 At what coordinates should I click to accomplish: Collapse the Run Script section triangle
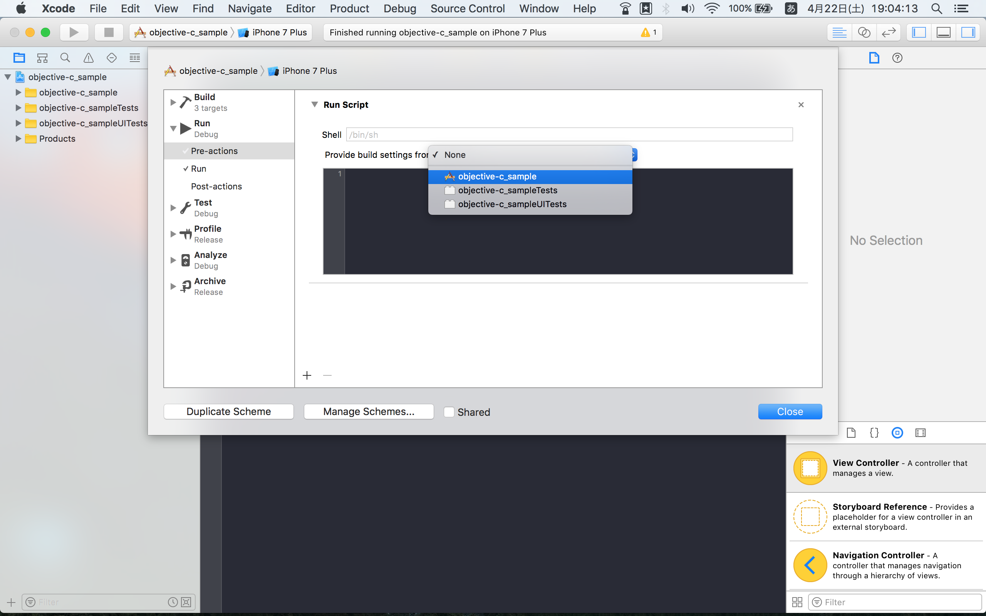click(x=315, y=105)
